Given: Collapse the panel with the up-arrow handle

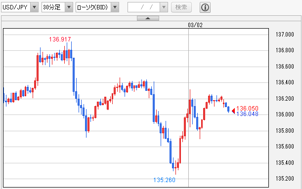Looking at the screenshot, I should pos(148,18).
